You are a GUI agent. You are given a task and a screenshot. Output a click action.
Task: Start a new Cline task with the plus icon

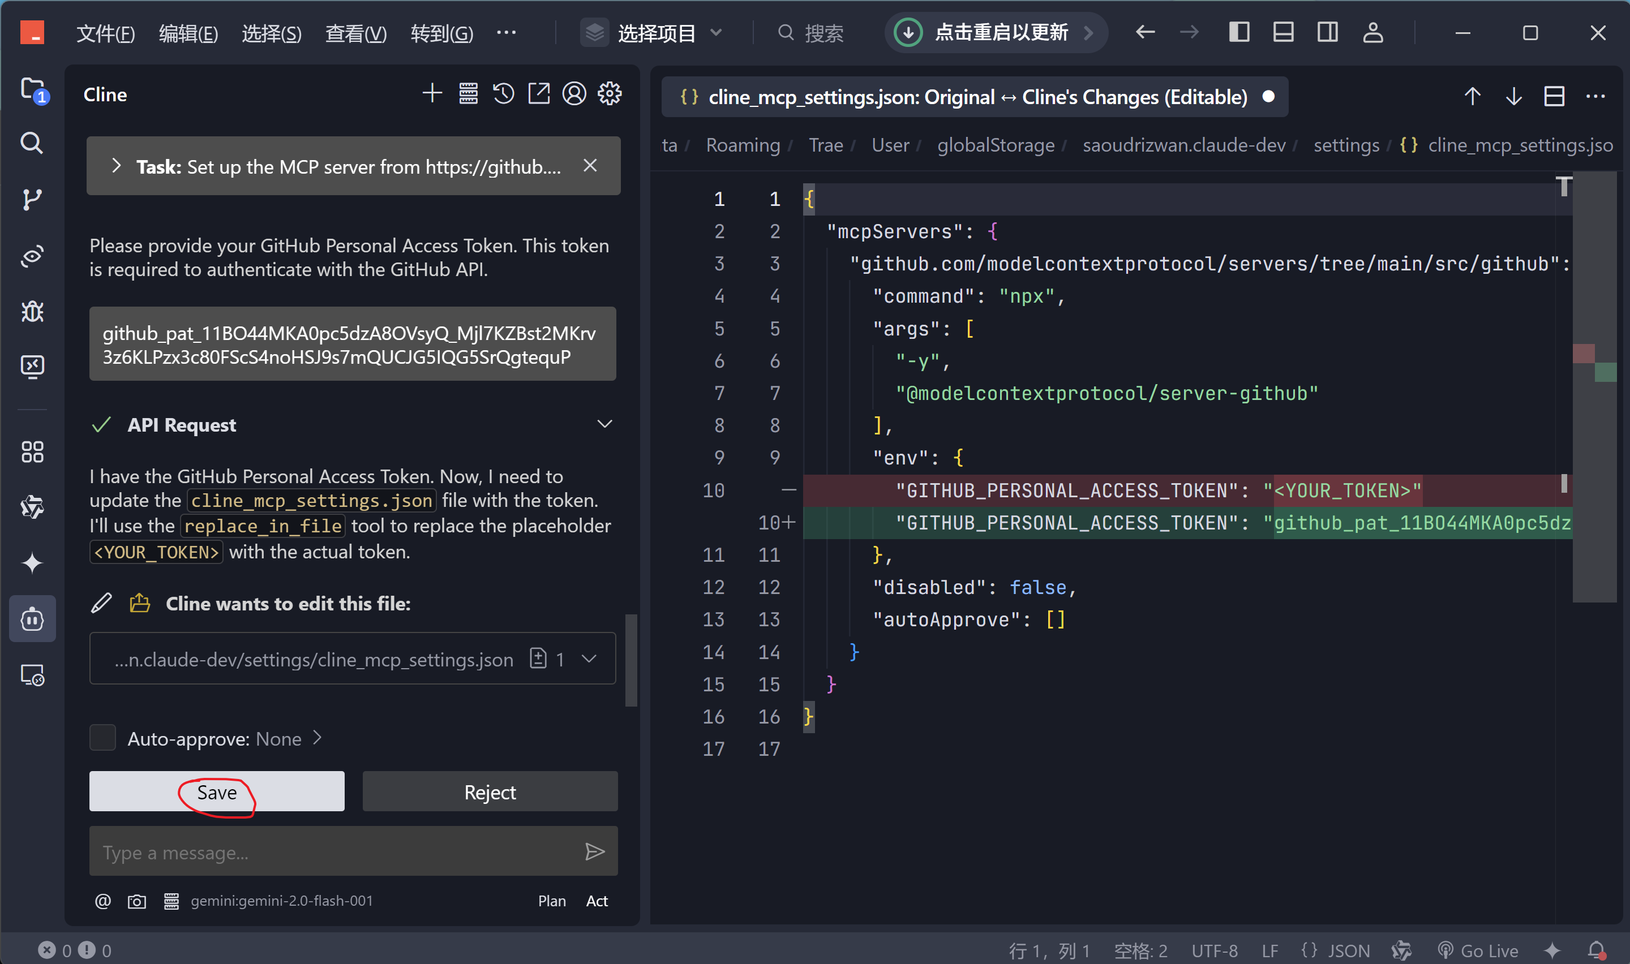[432, 94]
